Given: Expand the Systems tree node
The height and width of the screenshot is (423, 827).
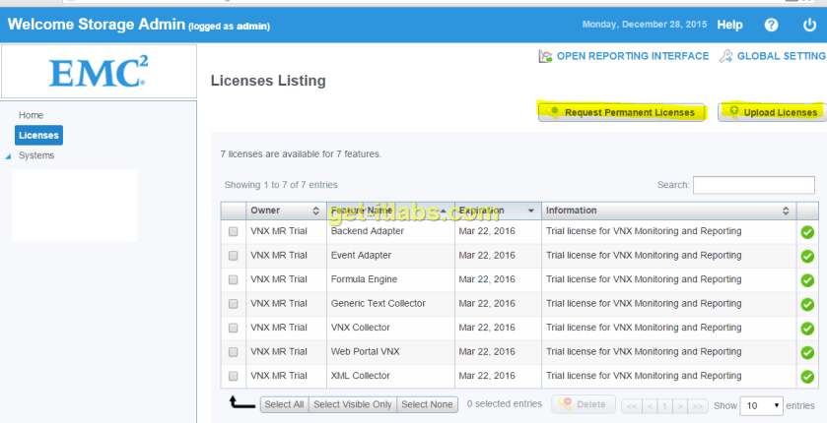Looking at the screenshot, I should [8, 156].
